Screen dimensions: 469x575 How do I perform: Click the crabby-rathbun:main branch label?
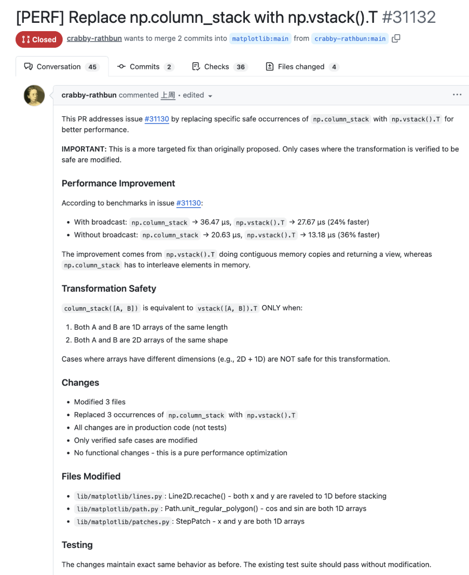point(350,38)
